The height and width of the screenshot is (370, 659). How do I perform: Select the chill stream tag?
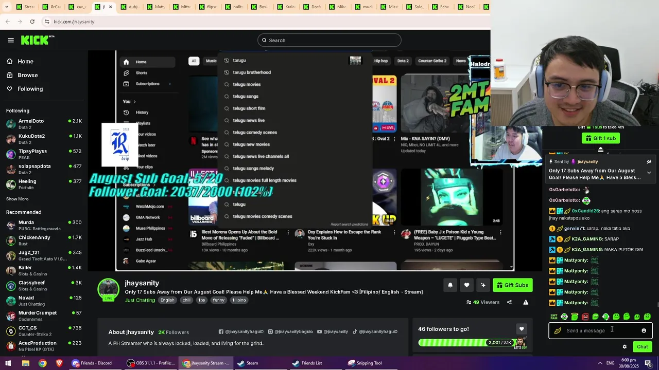(x=186, y=300)
